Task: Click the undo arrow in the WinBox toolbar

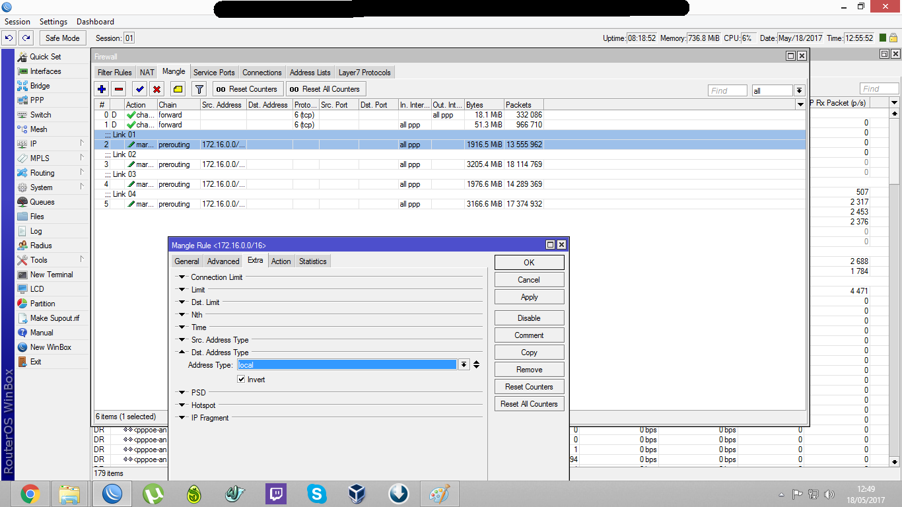Action: 9,38
